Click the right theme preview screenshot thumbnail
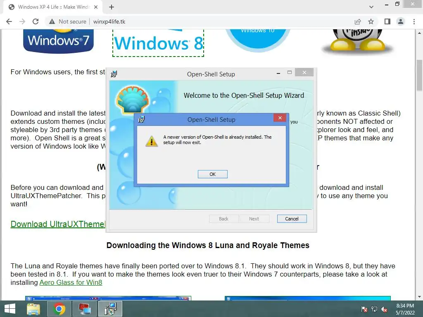The image size is (423, 317). click(x=307, y=298)
